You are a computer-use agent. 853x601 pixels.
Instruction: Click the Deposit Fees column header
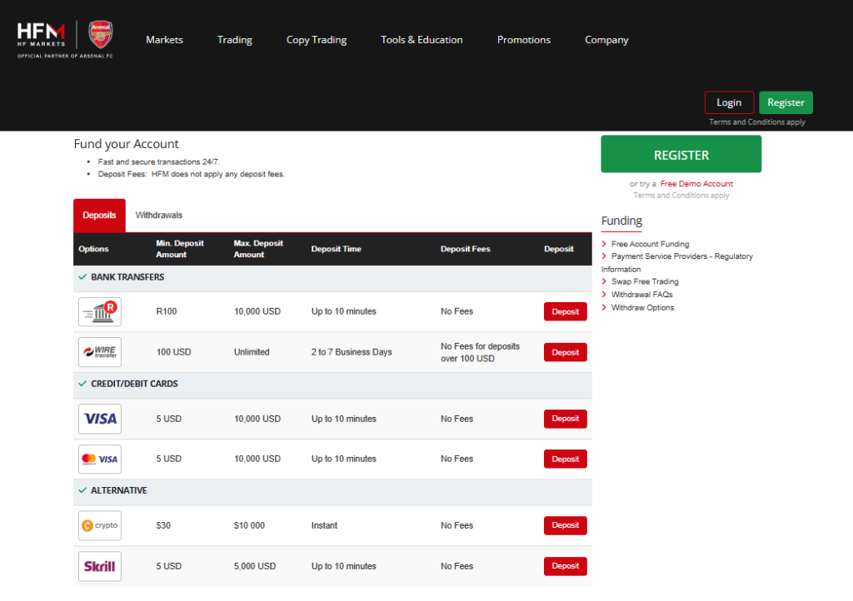[465, 249]
